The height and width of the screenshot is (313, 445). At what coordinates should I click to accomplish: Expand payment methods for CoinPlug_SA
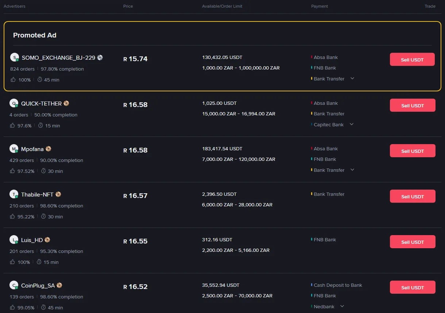tap(342, 306)
